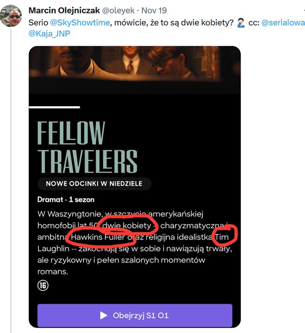This screenshot has height=333, width=305.
Task: Select the "Dramat" genre label
Action: tap(50, 200)
